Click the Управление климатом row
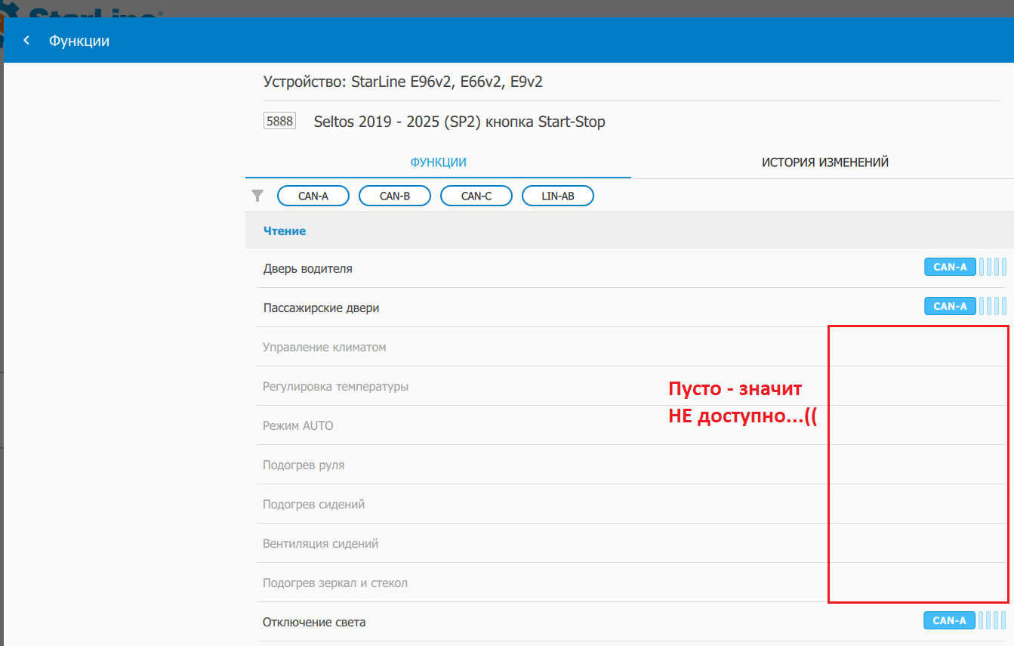The width and height of the screenshot is (1014, 646). coord(324,347)
